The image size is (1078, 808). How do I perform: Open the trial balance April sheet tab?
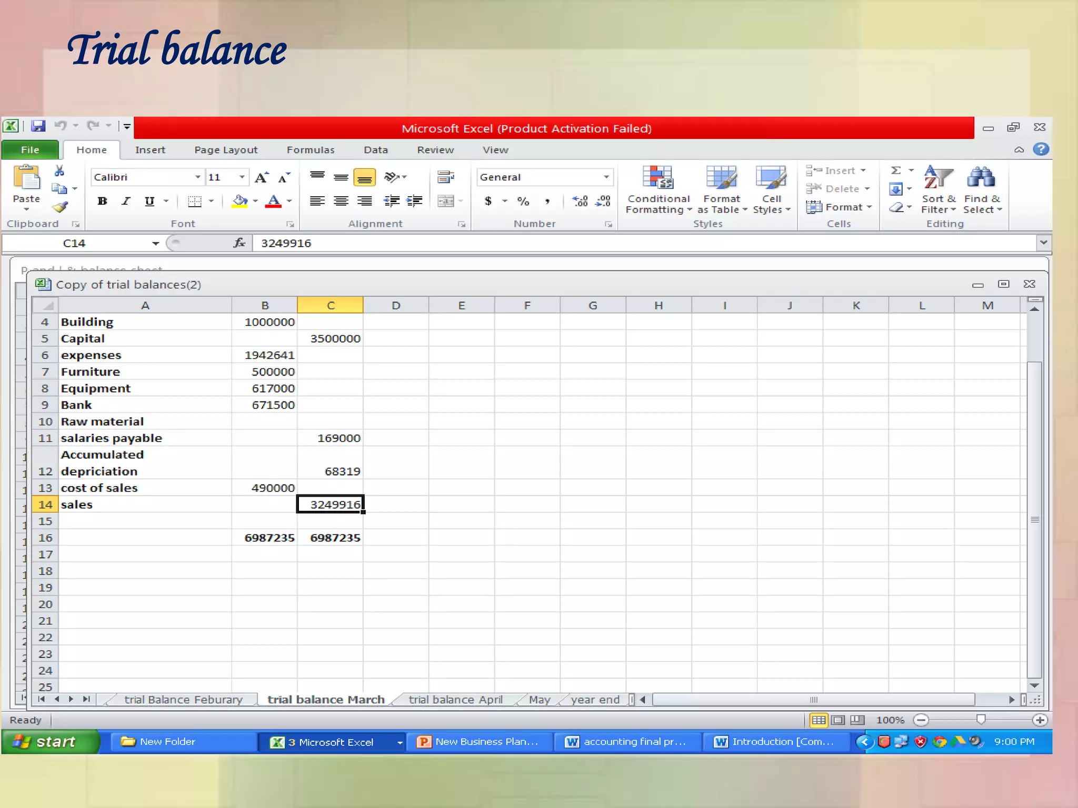pos(455,700)
